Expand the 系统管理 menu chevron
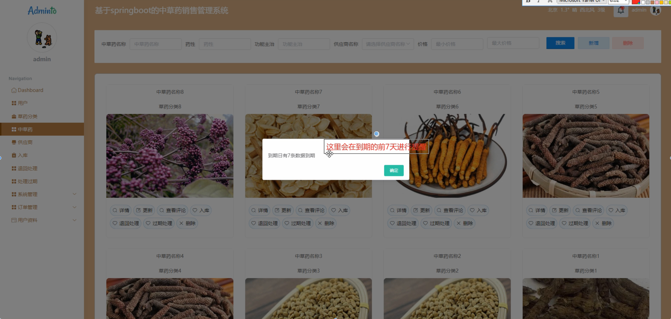The width and height of the screenshot is (671, 319). pyautogui.click(x=74, y=194)
